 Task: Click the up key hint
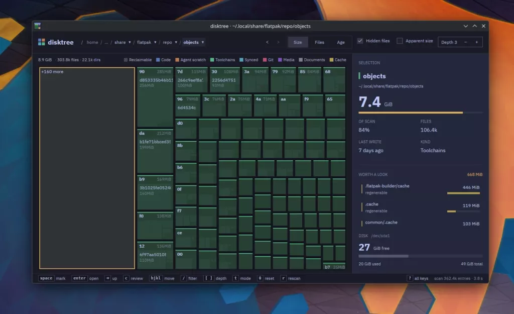click(x=111, y=278)
